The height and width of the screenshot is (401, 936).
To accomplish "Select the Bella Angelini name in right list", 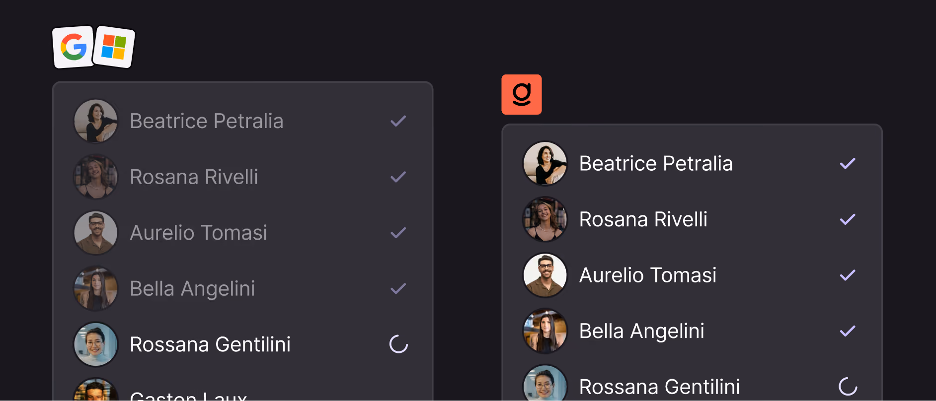I will click(642, 331).
